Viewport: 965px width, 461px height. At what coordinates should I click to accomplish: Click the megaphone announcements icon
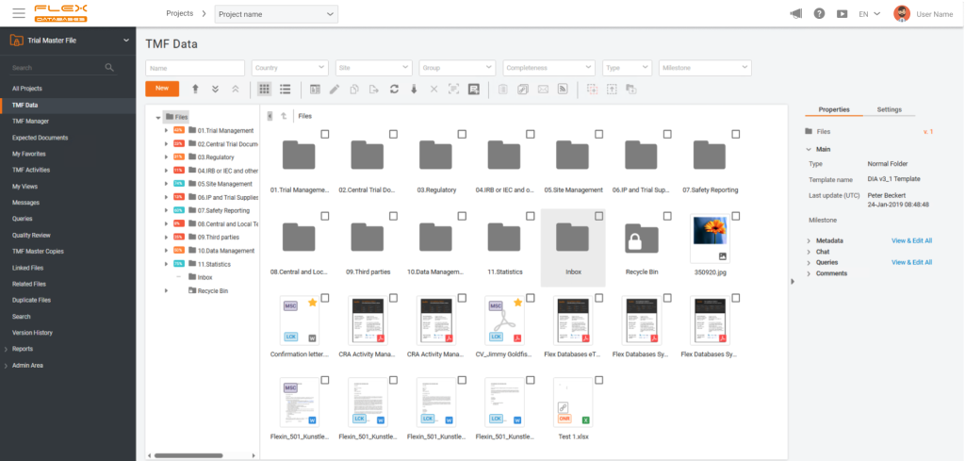coord(796,13)
